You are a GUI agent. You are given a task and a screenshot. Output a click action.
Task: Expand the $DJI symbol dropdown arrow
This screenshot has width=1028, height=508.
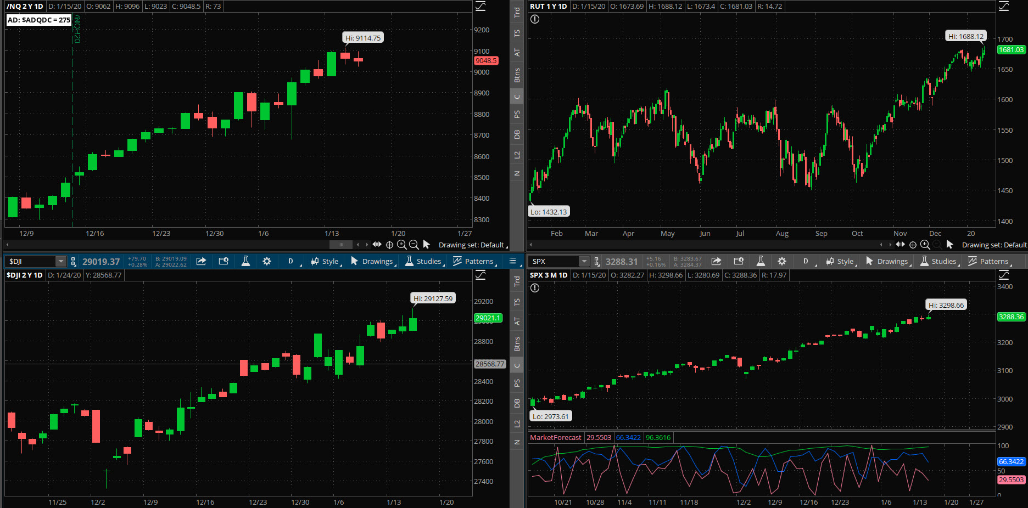click(x=61, y=262)
